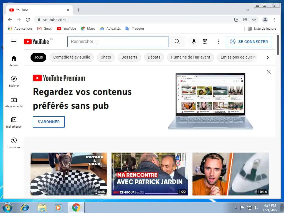Viewport: 284px width, 213px height.
Task: Select the Desserts filter chip
Action: (129, 57)
